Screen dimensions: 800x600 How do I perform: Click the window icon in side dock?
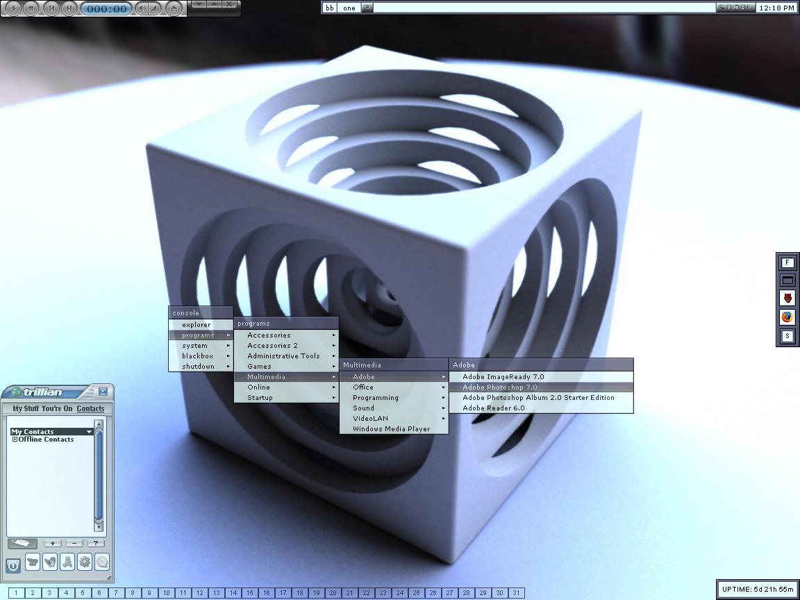787,280
